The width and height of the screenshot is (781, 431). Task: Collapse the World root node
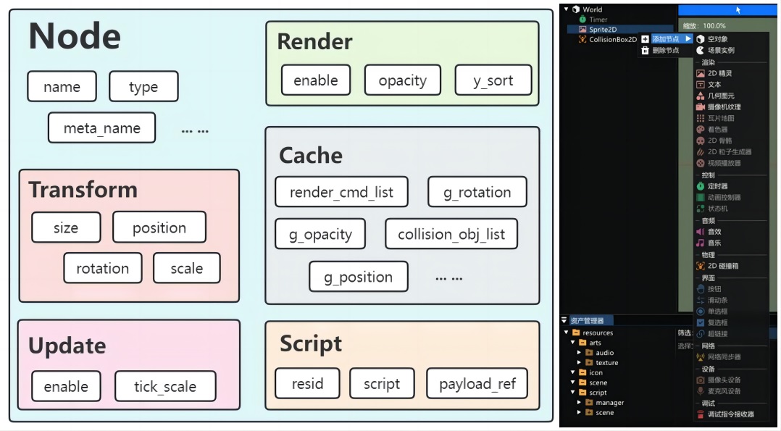pos(567,9)
